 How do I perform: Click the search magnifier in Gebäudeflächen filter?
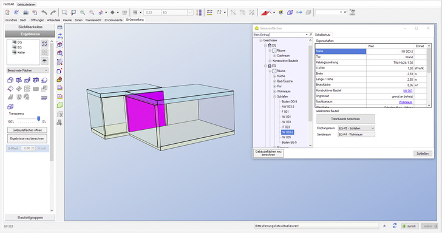coord(311,35)
